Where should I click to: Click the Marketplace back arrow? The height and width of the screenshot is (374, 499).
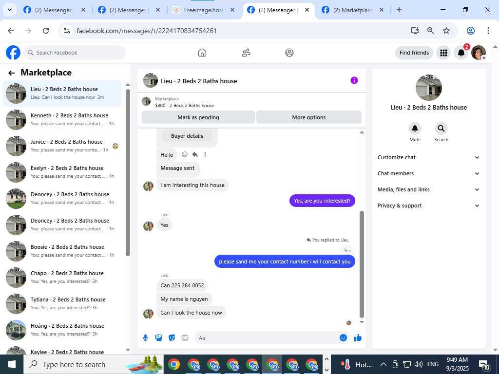tap(12, 73)
